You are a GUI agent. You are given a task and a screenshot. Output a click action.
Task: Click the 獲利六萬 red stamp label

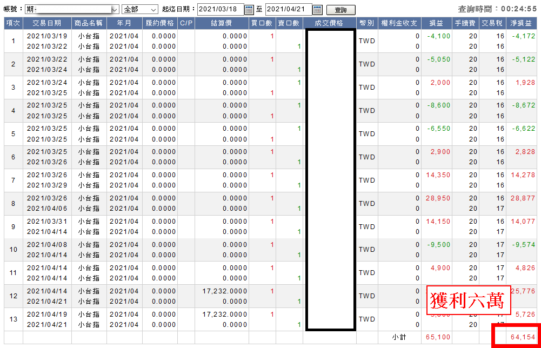[468, 300]
